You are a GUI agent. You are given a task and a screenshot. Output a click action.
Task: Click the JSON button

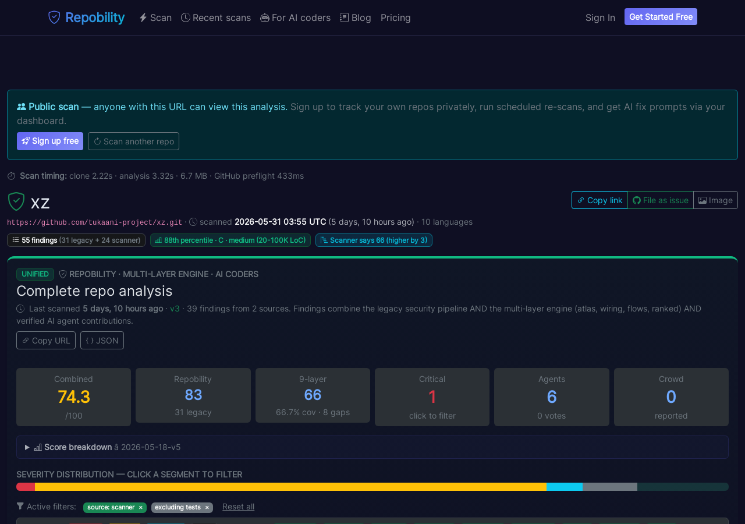tap(102, 340)
